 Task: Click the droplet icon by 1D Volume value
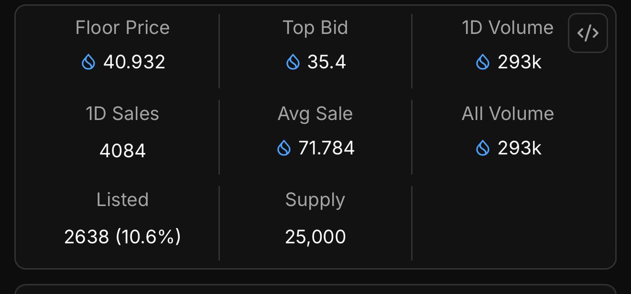tap(482, 63)
